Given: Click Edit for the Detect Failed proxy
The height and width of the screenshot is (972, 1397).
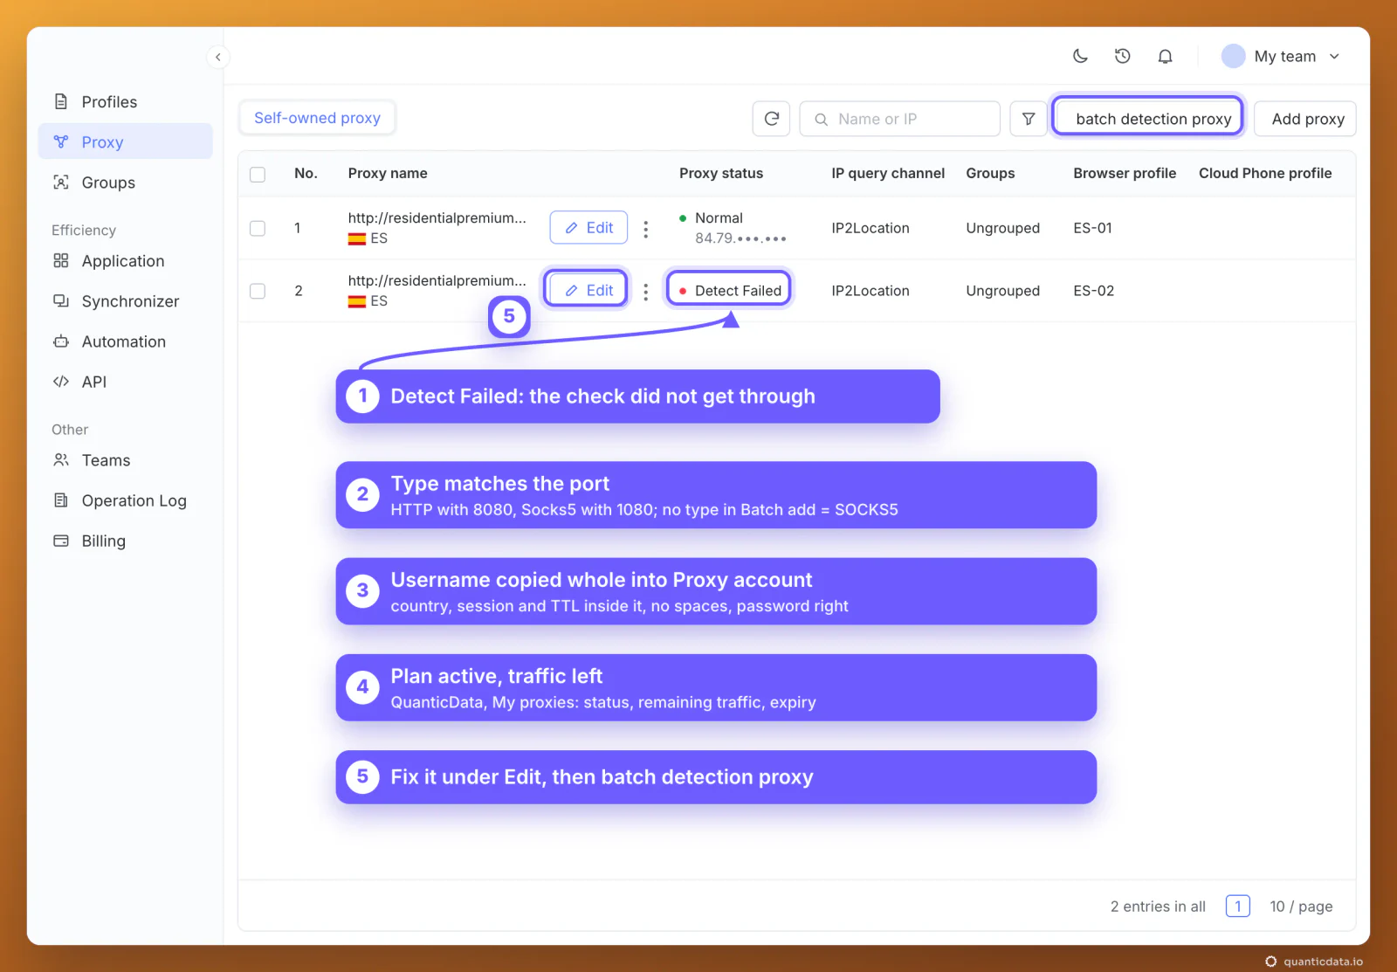Looking at the screenshot, I should click(x=588, y=290).
